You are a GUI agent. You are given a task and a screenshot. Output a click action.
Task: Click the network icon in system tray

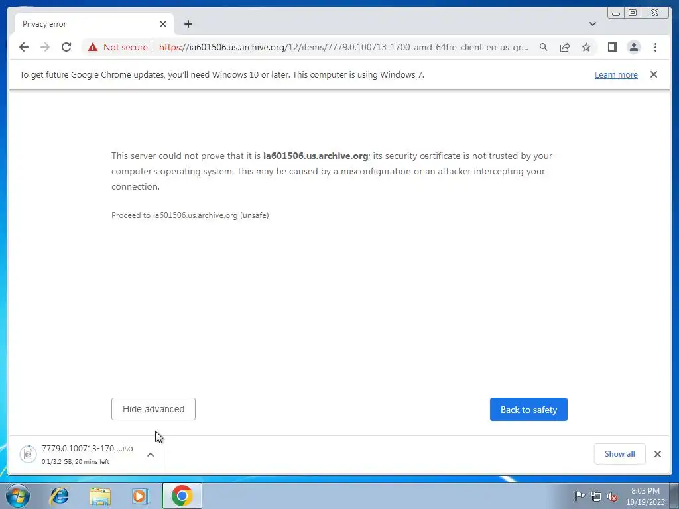pos(596,496)
